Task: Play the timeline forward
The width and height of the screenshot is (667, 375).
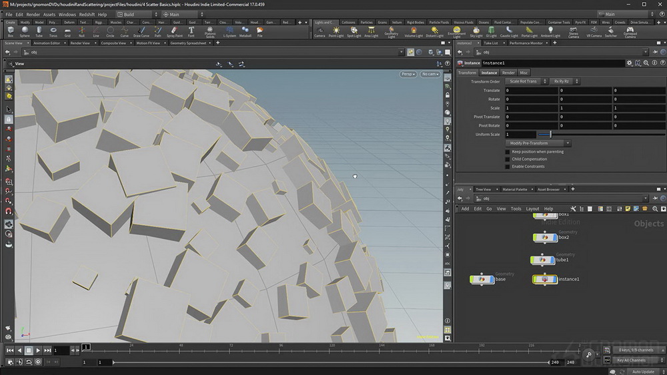Action: [38, 350]
